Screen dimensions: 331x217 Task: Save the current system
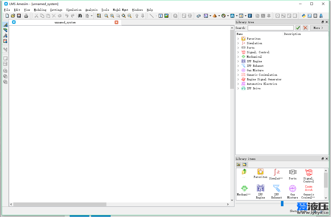(19, 16)
